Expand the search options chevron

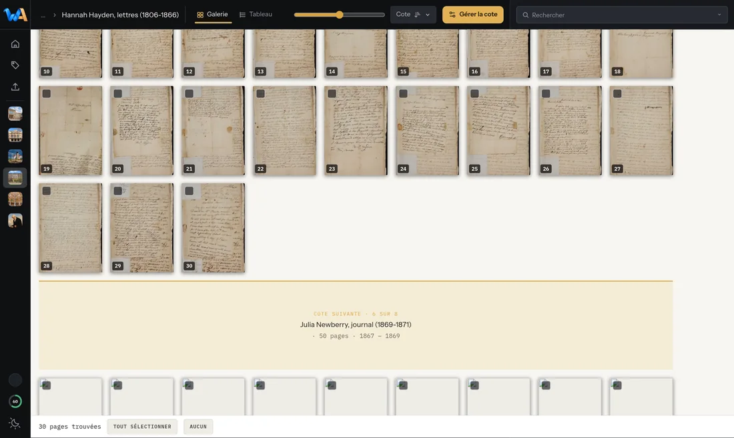(x=719, y=15)
